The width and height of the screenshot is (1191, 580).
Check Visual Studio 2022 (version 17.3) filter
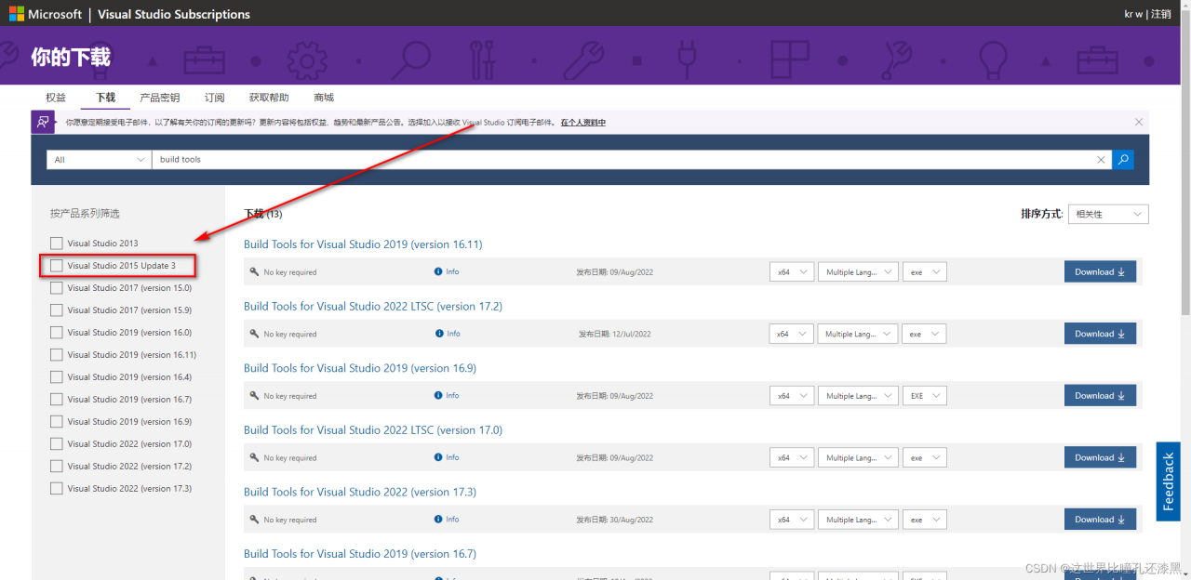tap(57, 489)
